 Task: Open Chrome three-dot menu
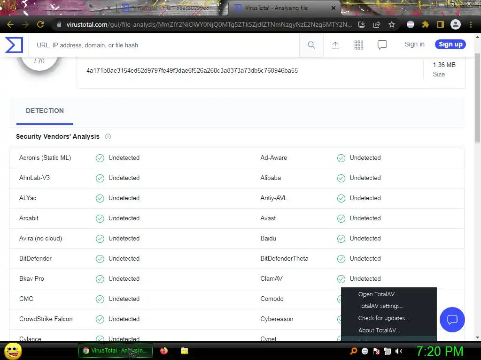(471, 24)
